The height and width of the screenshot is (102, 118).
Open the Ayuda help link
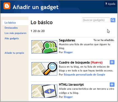coord(110,4)
